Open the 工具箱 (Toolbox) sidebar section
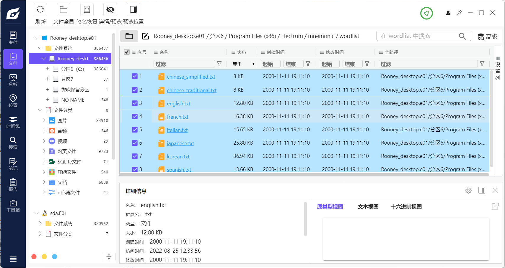 (13, 206)
